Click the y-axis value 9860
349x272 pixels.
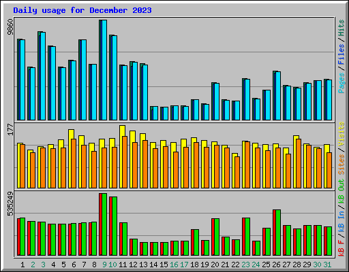coord(10,27)
